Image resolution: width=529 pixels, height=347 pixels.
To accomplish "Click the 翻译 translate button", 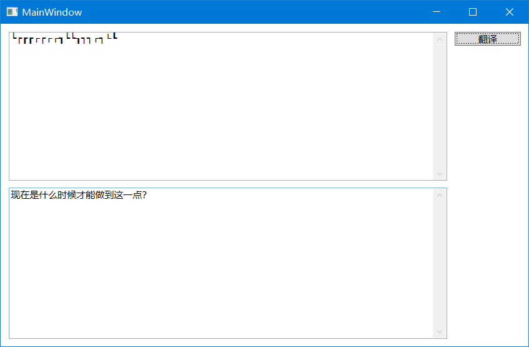I will [x=487, y=39].
